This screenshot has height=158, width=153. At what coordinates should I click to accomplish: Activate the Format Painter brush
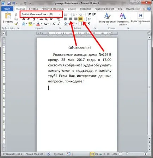pos(16,24)
